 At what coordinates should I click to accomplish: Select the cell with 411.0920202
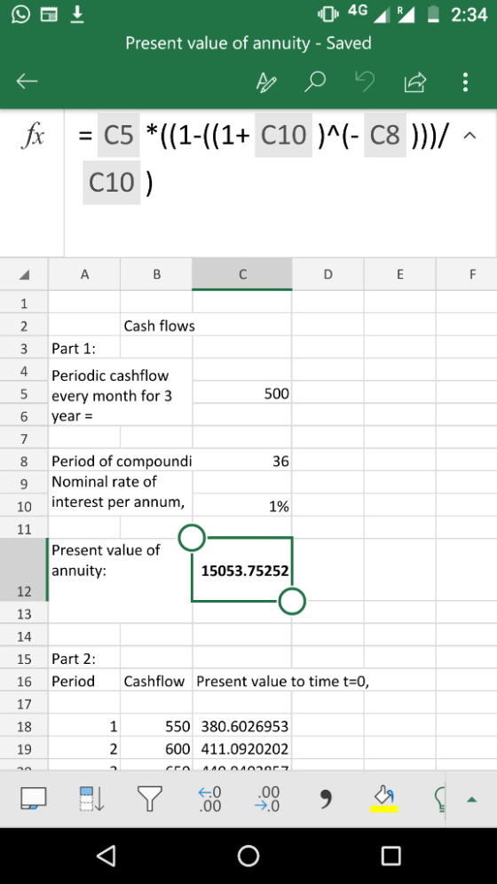coord(242,749)
